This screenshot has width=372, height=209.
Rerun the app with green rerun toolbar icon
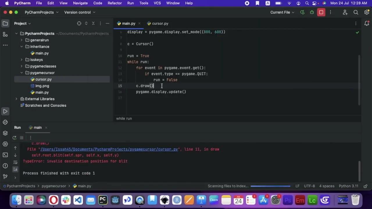[x=302, y=12]
